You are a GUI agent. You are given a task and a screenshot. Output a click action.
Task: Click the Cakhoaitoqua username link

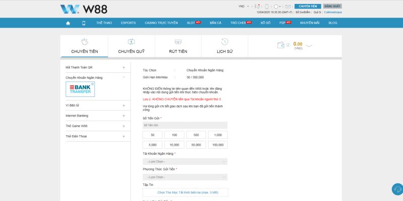[x=333, y=12]
